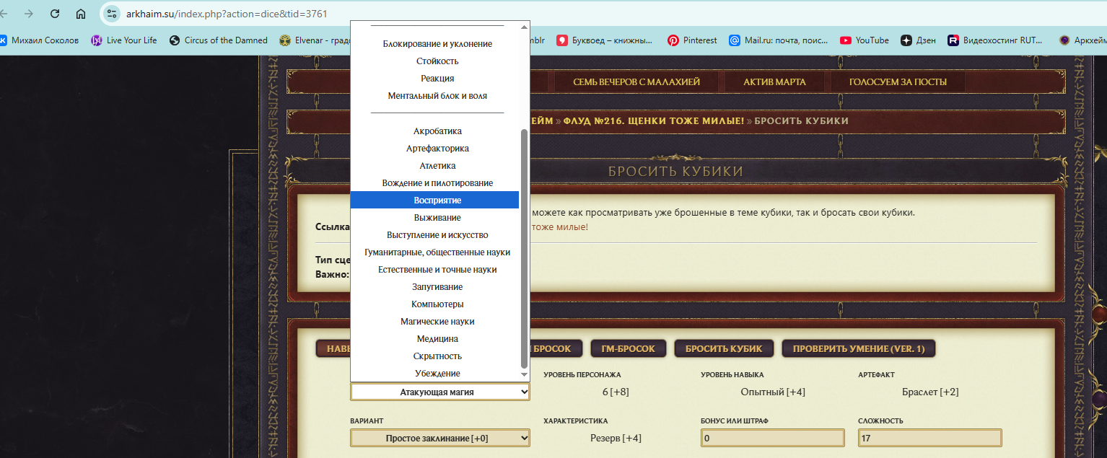The height and width of the screenshot is (458, 1107).
Task: Switch to the ГМ-бросок tab
Action: 627,349
